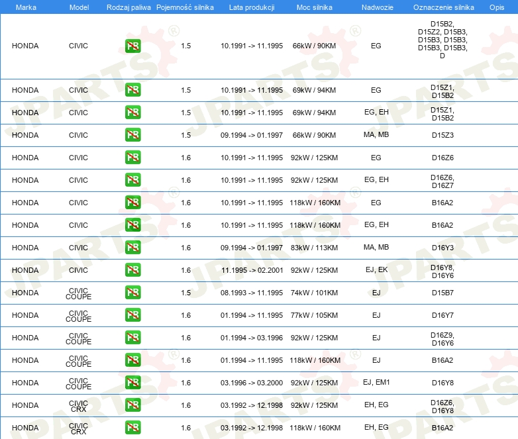Click the Moc silnika column header

pyautogui.click(x=315, y=7)
